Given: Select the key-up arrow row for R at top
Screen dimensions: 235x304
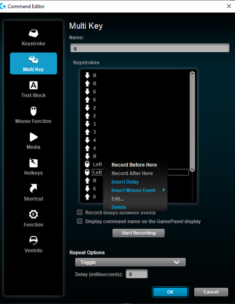Looking at the screenshot, I should (x=136, y=83).
